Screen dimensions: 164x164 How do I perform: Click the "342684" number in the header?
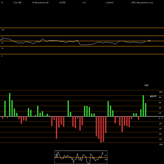(x=110, y=3)
